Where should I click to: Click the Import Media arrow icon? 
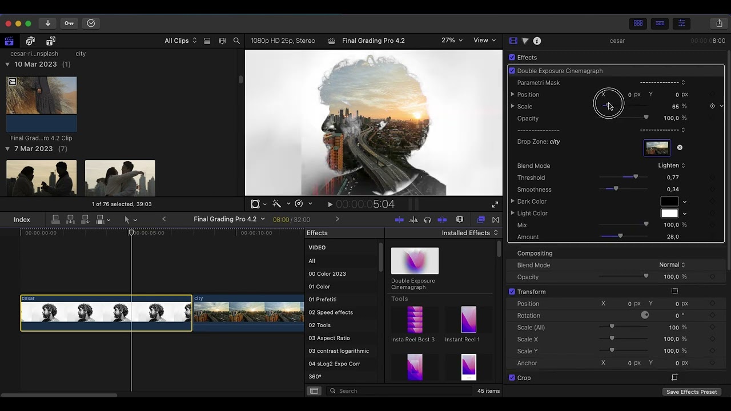pos(48,23)
